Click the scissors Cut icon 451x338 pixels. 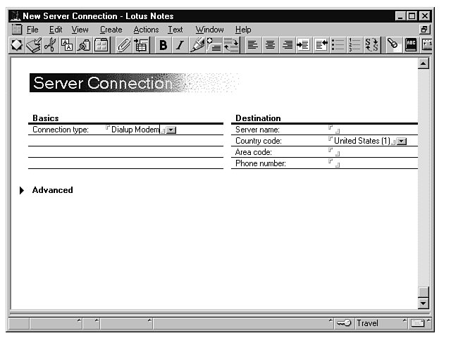coord(51,46)
